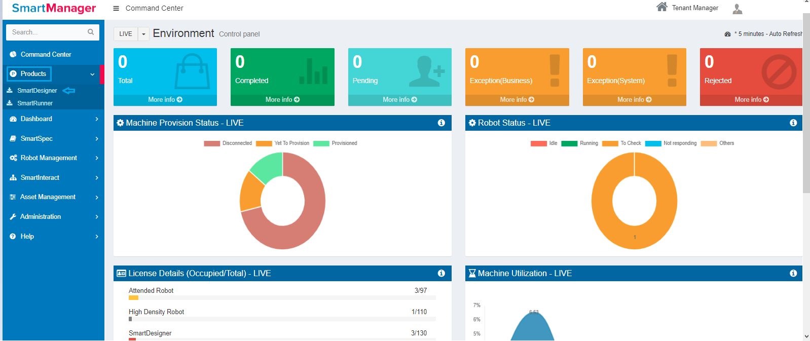
Task: Click the Not responding legend color swatch
Action: [x=653, y=143]
